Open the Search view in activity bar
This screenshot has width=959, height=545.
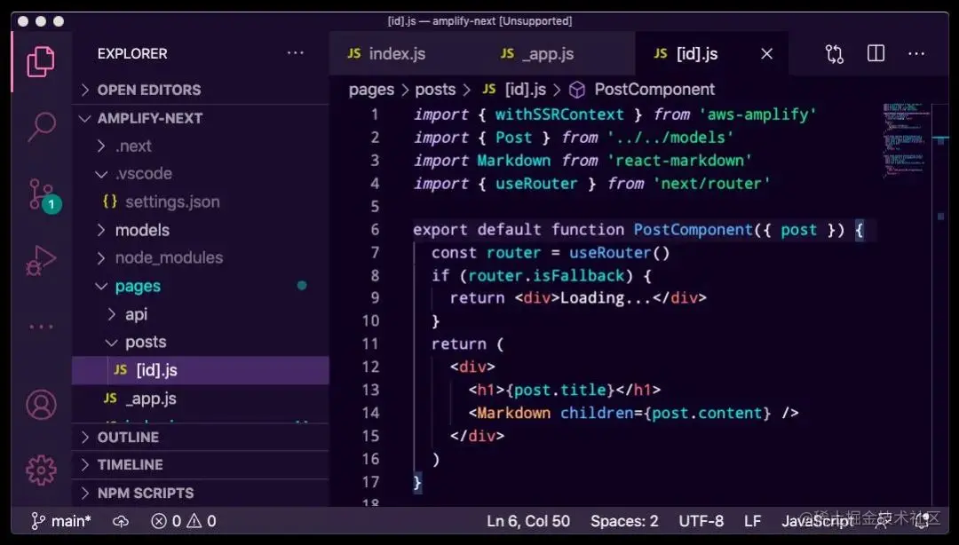41,127
